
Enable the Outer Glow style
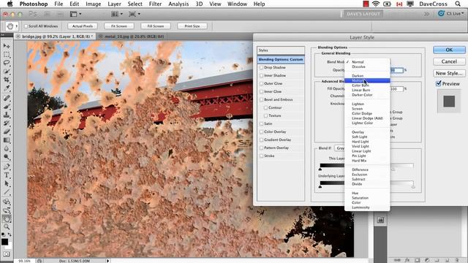coord(262,84)
